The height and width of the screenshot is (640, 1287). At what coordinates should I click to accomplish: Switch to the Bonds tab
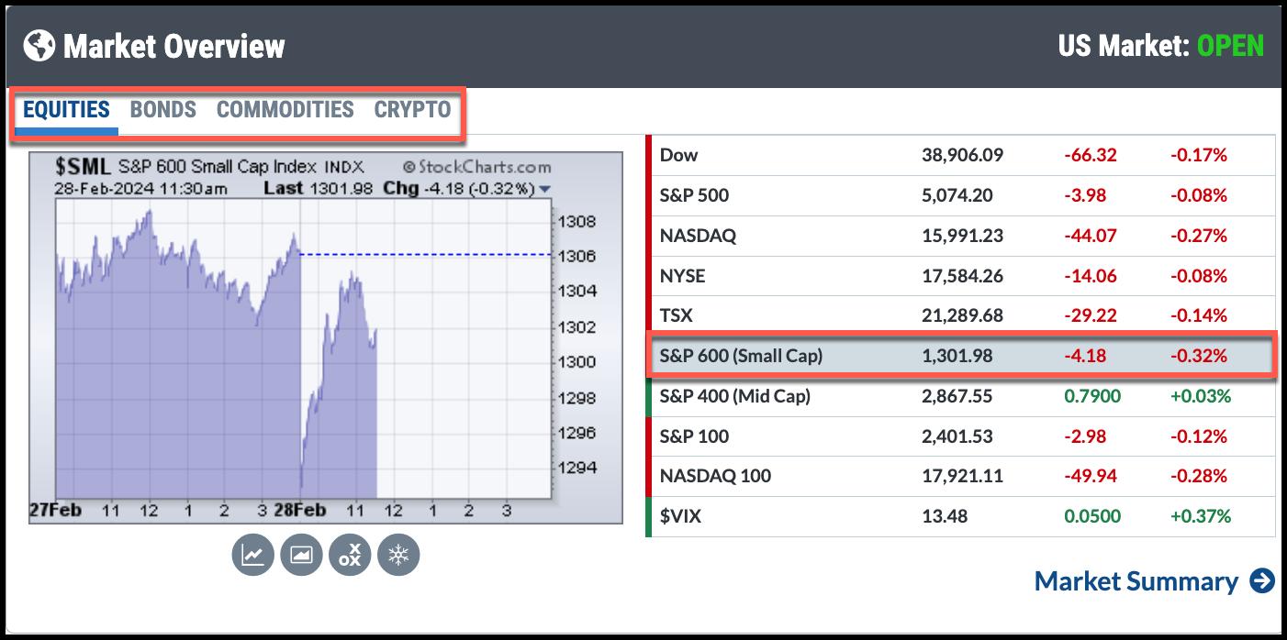click(162, 110)
